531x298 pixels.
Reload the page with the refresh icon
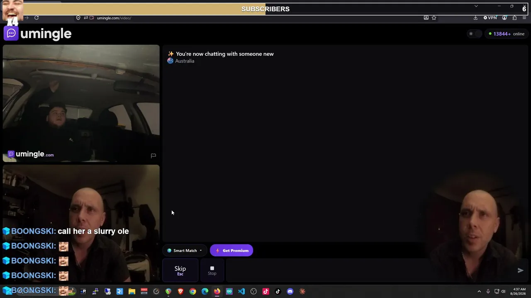pos(37,18)
